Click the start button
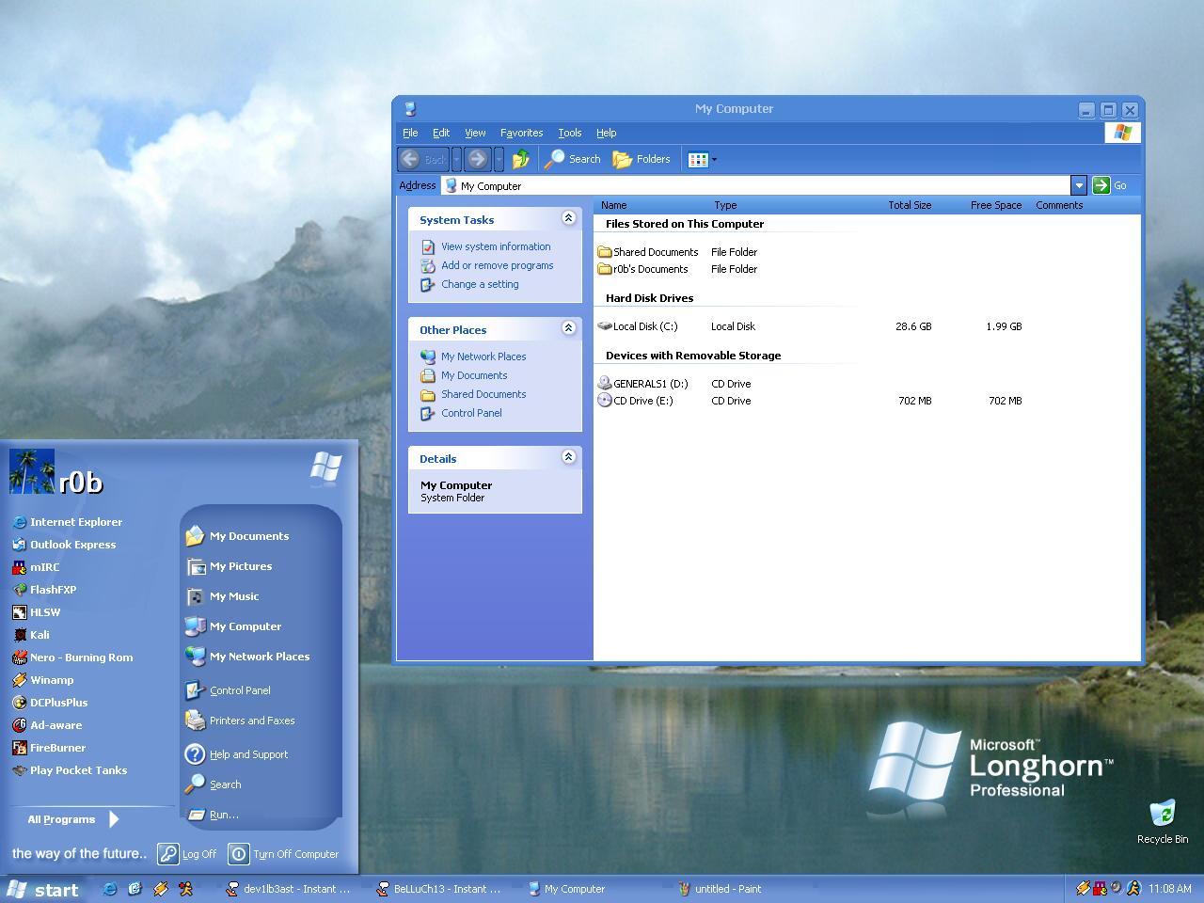Image resolution: width=1204 pixels, height=903 pixels. click(43, 890)
